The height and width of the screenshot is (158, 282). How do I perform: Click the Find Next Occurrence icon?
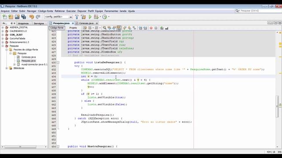tap(114, 28)
